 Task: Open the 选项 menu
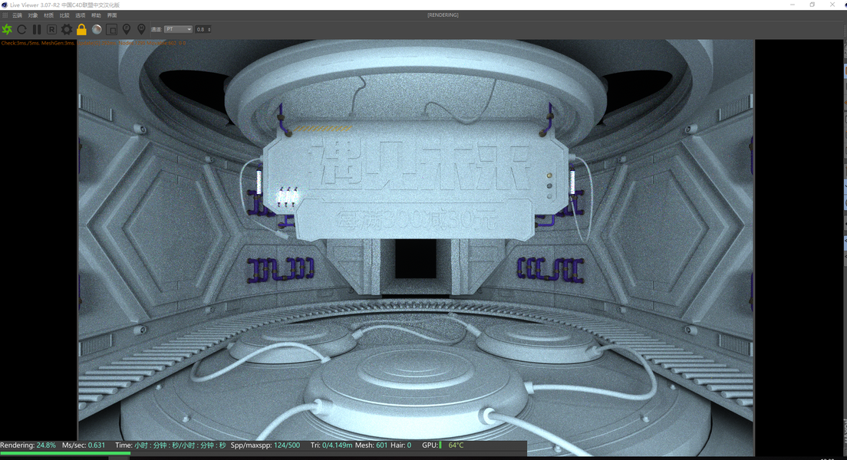pos(80,15)
